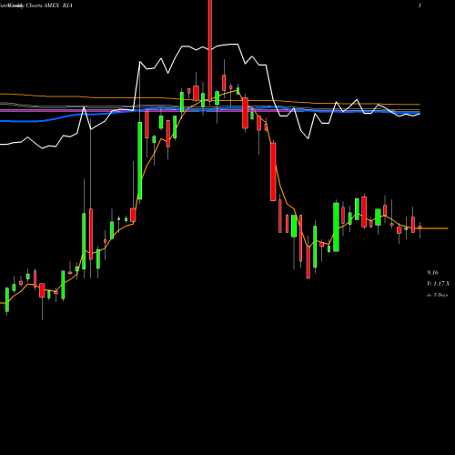Click the peak of the white indicator line
455x455 pixels.
[234, 45]
